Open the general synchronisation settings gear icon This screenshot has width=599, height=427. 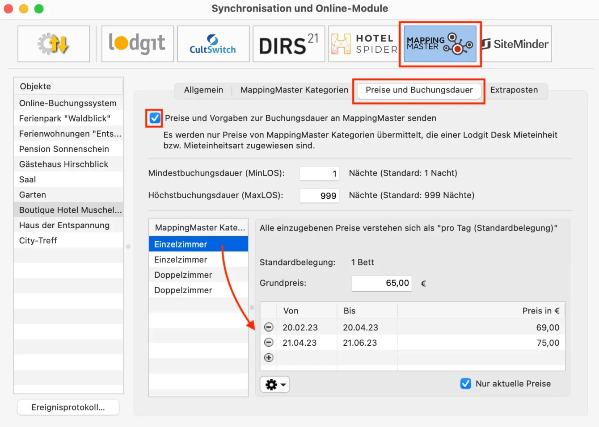[x=54, y=44]
